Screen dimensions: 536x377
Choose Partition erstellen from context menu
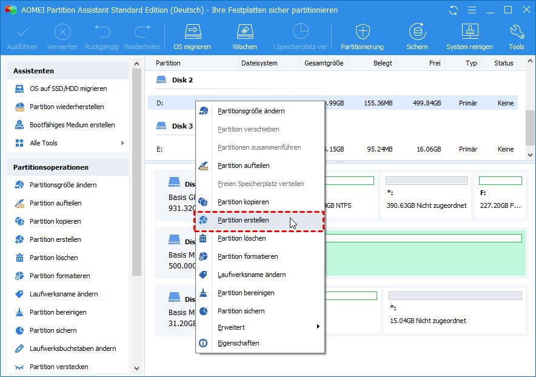pos(260,220)
